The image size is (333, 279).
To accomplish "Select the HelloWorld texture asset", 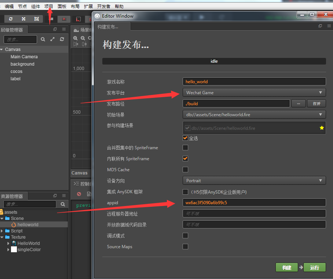I will coord(29,243).
